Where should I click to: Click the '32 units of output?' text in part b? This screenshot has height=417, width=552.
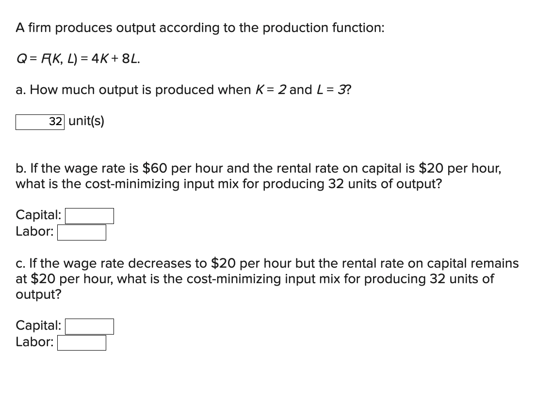[x=385, y=184]
